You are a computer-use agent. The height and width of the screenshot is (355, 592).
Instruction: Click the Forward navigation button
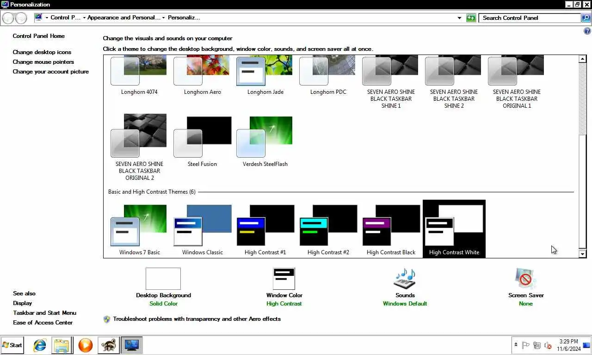pos(21,18)
